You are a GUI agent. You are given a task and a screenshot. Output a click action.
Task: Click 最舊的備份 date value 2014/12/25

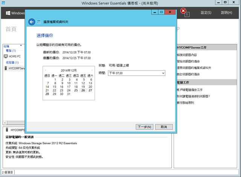76,58
